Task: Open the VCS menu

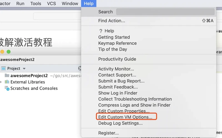Action: pos(51,4)
